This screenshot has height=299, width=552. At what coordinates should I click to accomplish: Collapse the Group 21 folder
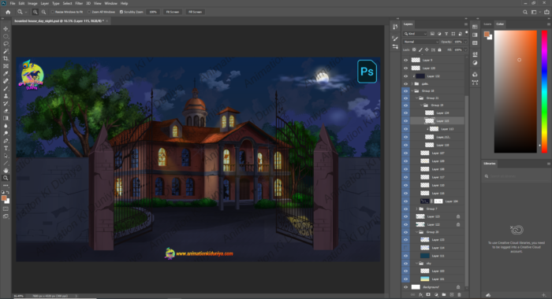417,98
